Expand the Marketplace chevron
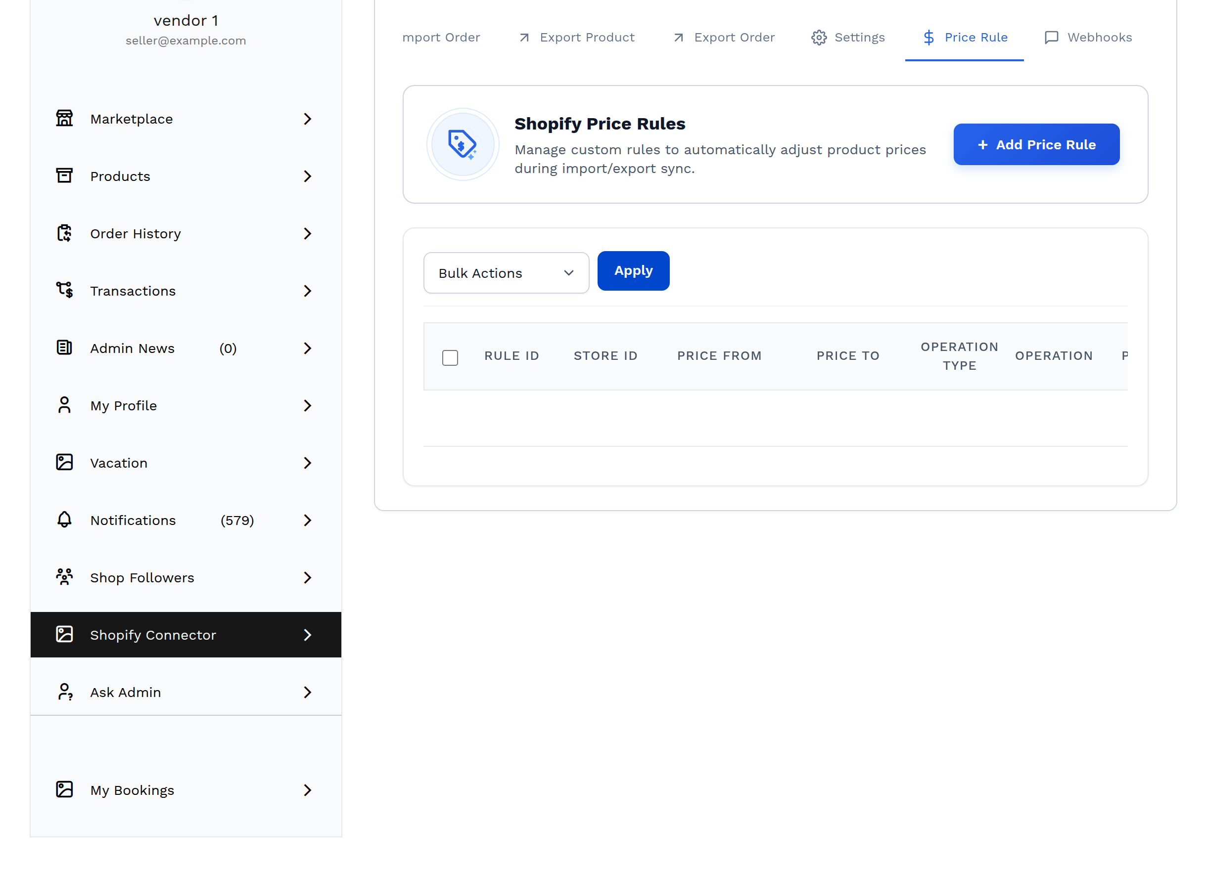 (308, 119)
